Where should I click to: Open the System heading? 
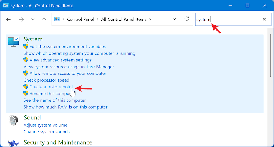[x=33, y=39]
